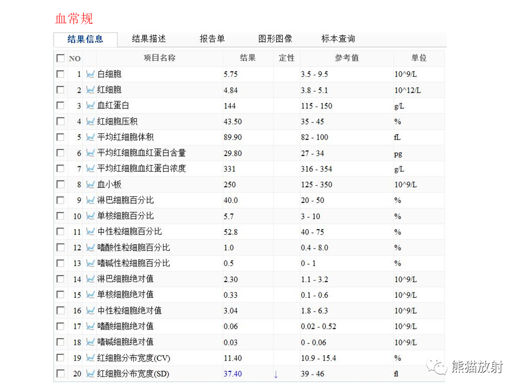Select the 血小板 result value 250
The image size is (520, 390).
[x=230, y=185]
